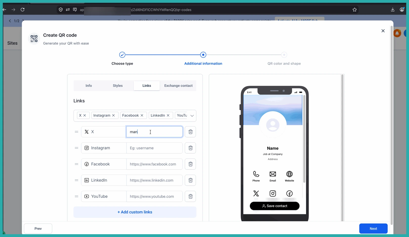
Task: Click Save contact in the phone preview
Action: [x=275, y=206]
